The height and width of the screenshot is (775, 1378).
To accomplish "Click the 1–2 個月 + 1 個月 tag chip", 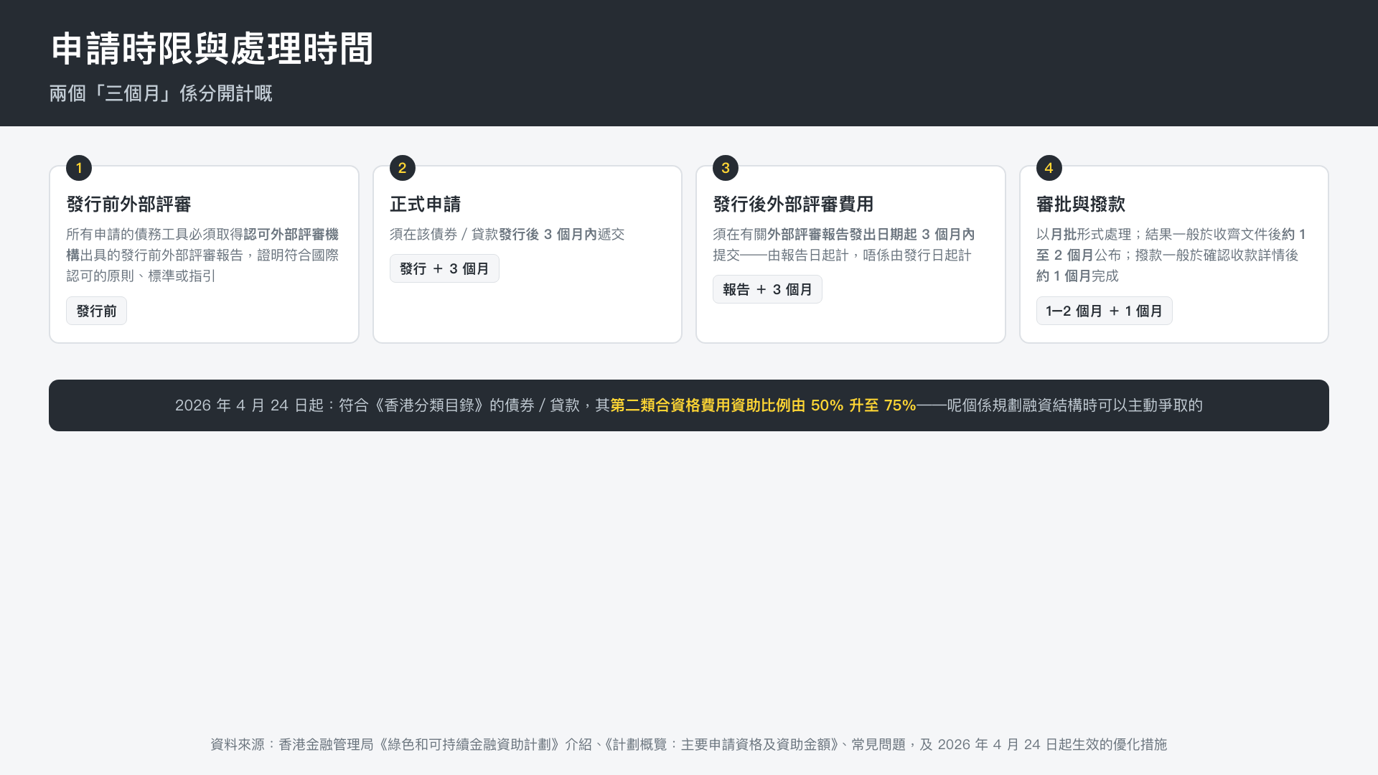I will tap(1104, 311).
